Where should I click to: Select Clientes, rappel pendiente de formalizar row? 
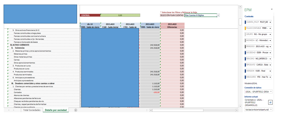pos(44,104)
